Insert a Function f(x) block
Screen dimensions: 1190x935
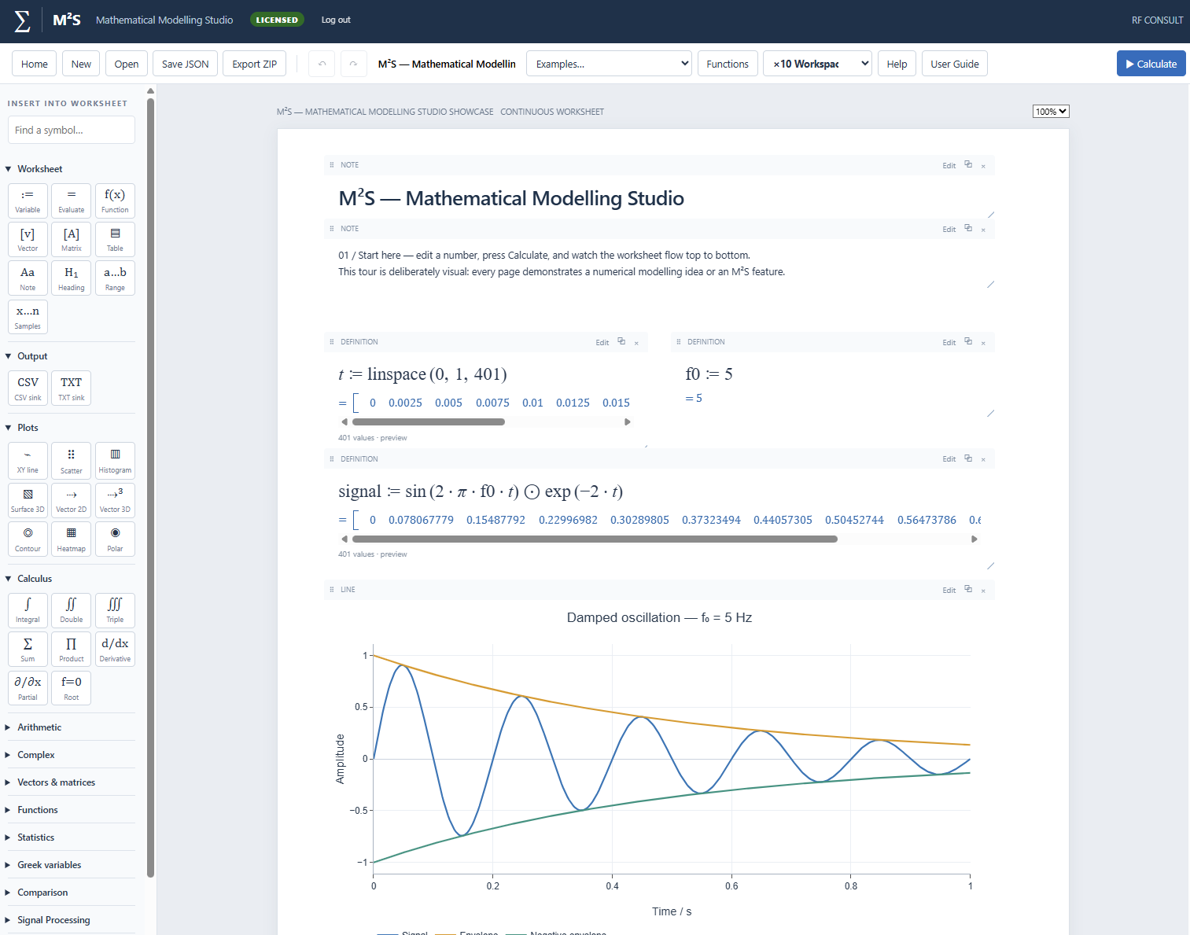[115, 201]
